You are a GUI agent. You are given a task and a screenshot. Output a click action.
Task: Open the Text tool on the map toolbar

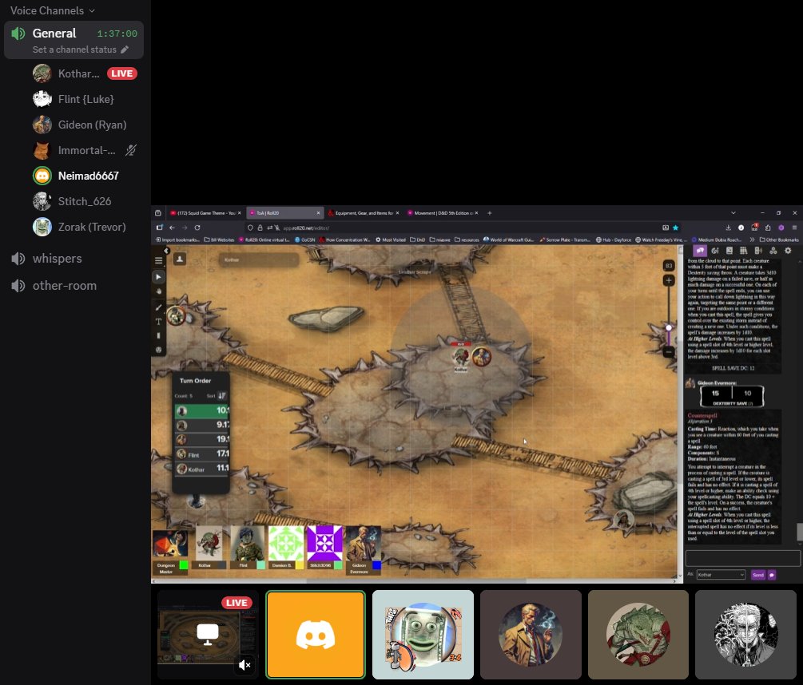[x=158, y=320]
